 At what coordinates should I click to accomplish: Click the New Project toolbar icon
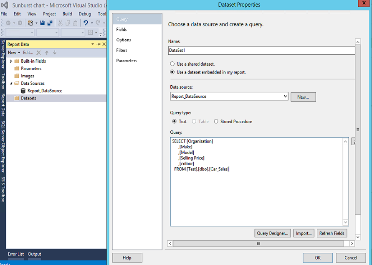click(30, 23)
